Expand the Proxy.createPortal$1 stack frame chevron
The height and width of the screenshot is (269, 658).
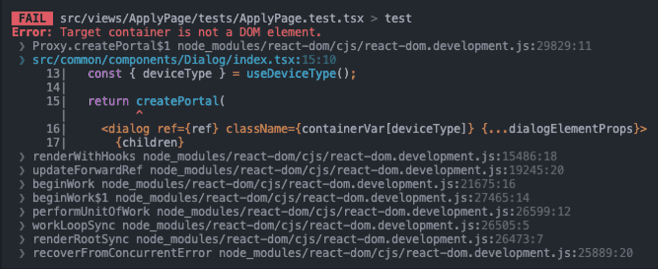23,46
